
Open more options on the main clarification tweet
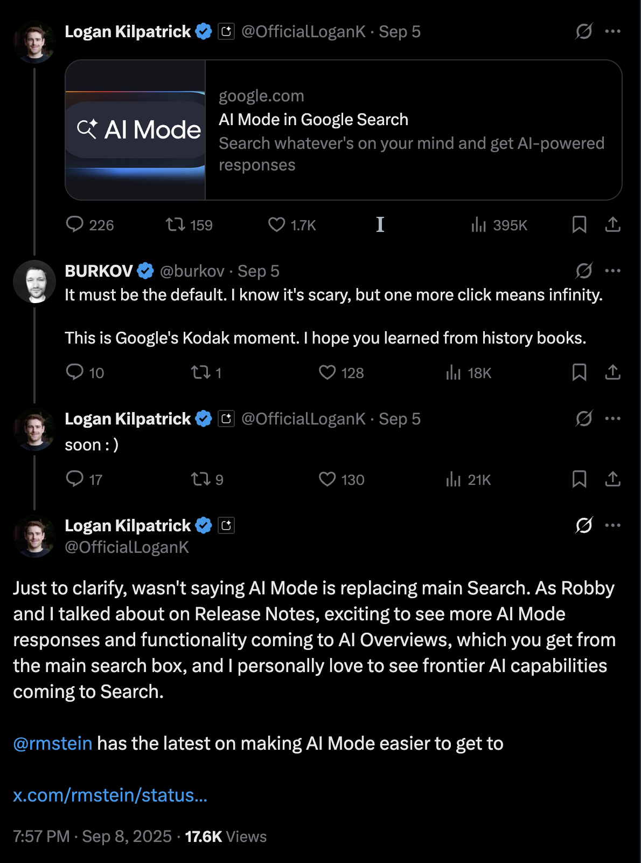[612, 525]
